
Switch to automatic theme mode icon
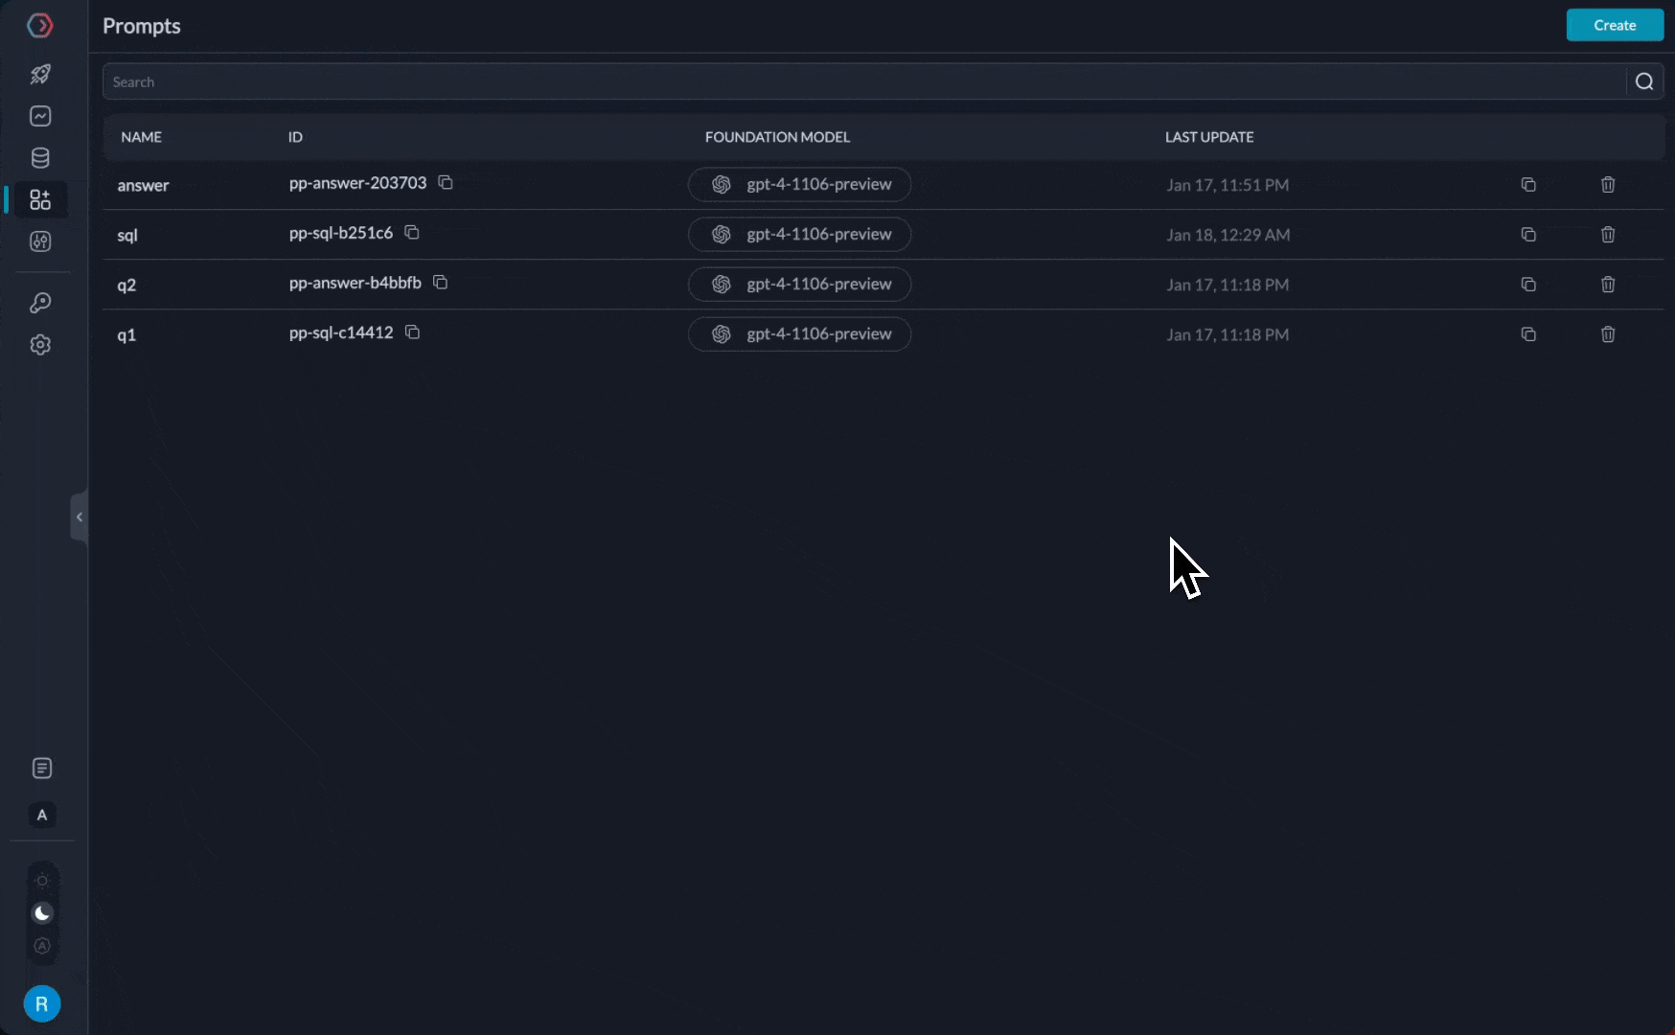coord(42,946)
